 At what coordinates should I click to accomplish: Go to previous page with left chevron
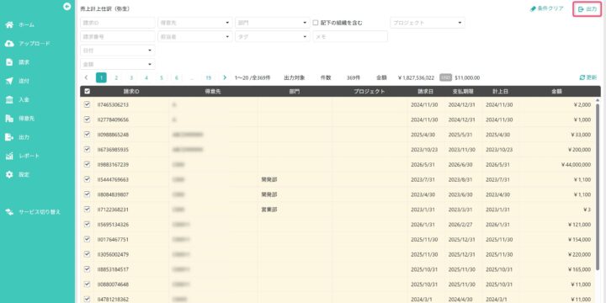(86, 77)
